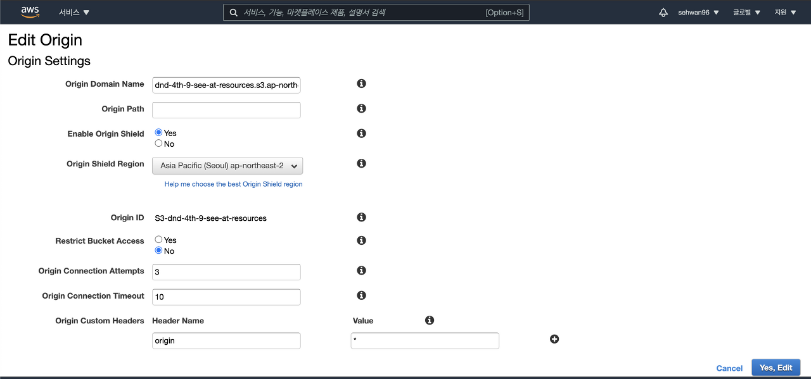811x379 pixels.
Task: Click the Edit Origin heading
Action: tap(45, 40)
